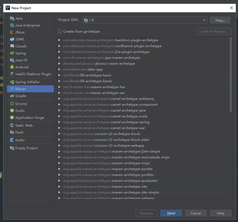Click the SDK folder icon beside 1.8
238x222 pixels.
pos(86,20)
